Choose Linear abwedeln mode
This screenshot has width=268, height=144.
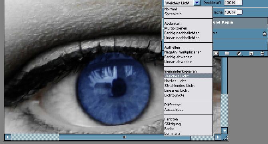[188, 61]
